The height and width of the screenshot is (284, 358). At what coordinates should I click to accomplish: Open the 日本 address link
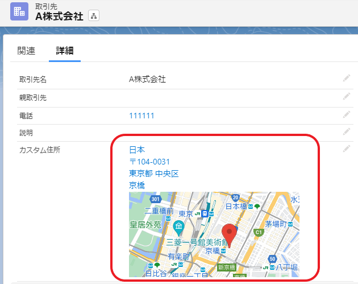(136, 150)
